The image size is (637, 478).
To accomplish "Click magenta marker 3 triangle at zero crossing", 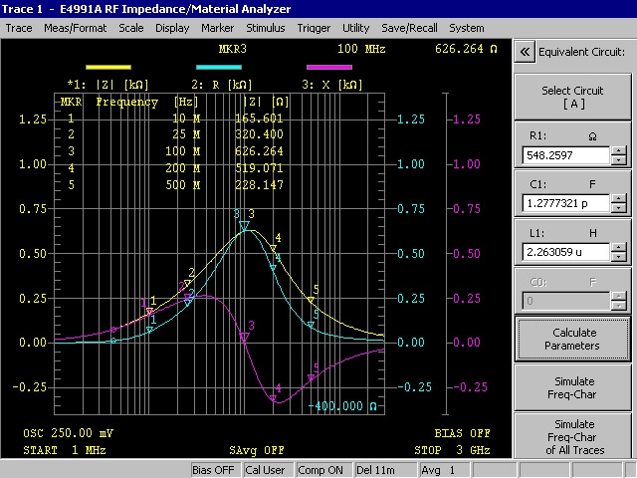I will 244,337.
